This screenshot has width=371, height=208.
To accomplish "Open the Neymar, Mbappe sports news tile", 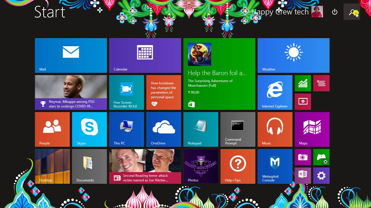I will point(71,92).
